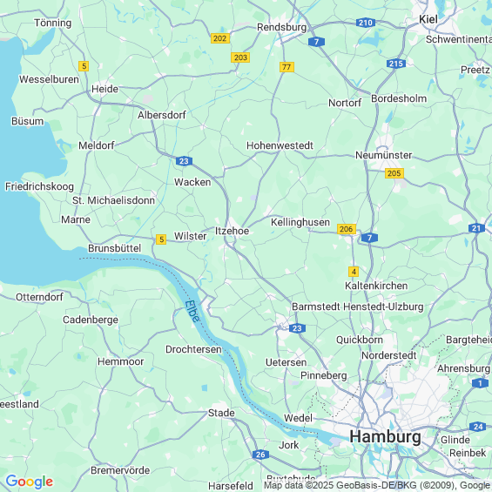Click the Map data copyright text
Image resolution: width=492 pixels, height=492 pixels.
point(377,485)
